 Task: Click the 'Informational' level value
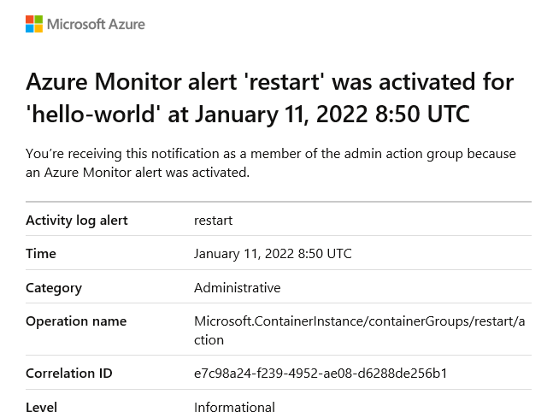(x=234, y=407)
